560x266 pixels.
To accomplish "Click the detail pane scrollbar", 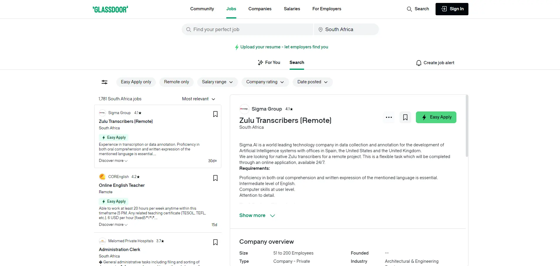I will (467, 126).
